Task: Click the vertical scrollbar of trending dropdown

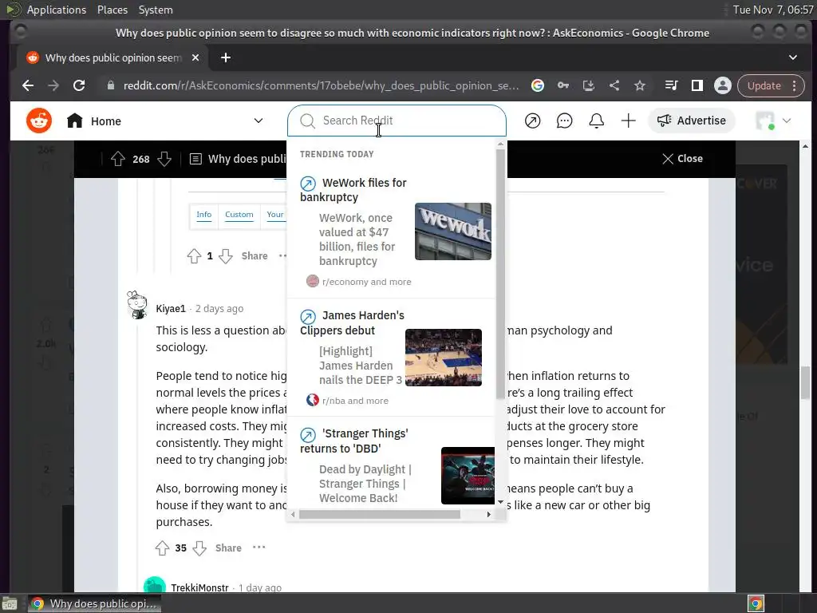Action: [x=500, y=273]
